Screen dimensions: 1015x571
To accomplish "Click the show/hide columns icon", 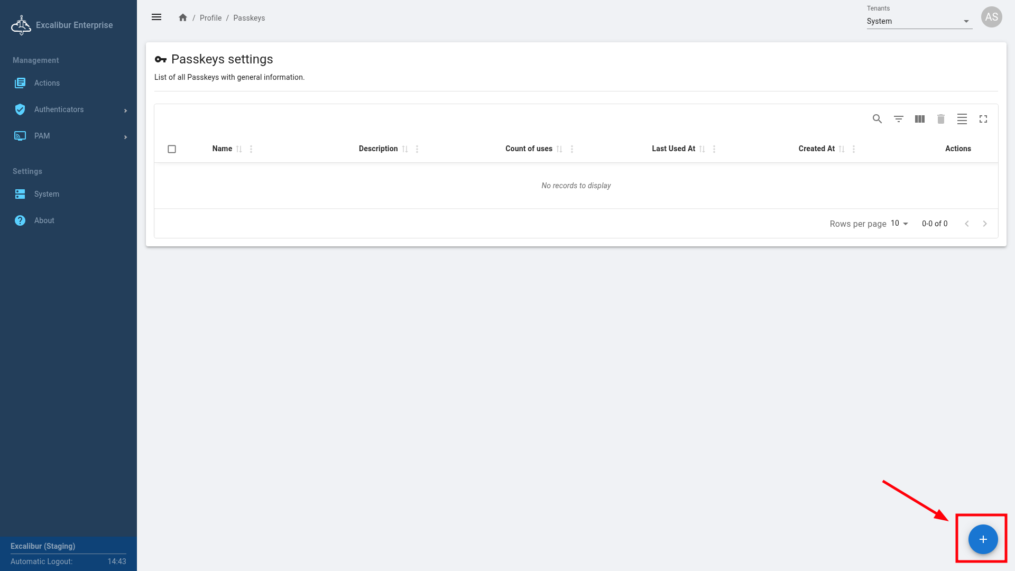I will click(919, 119).
